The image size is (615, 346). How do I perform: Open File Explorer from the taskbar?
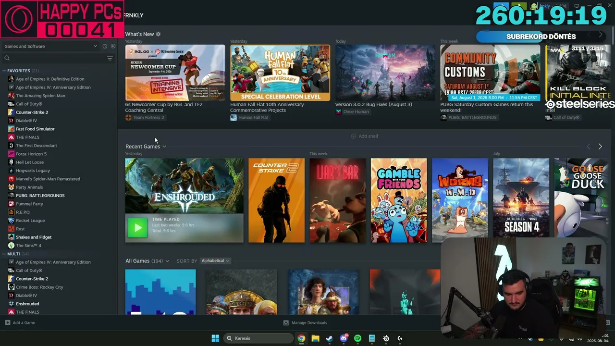point(315,338)
